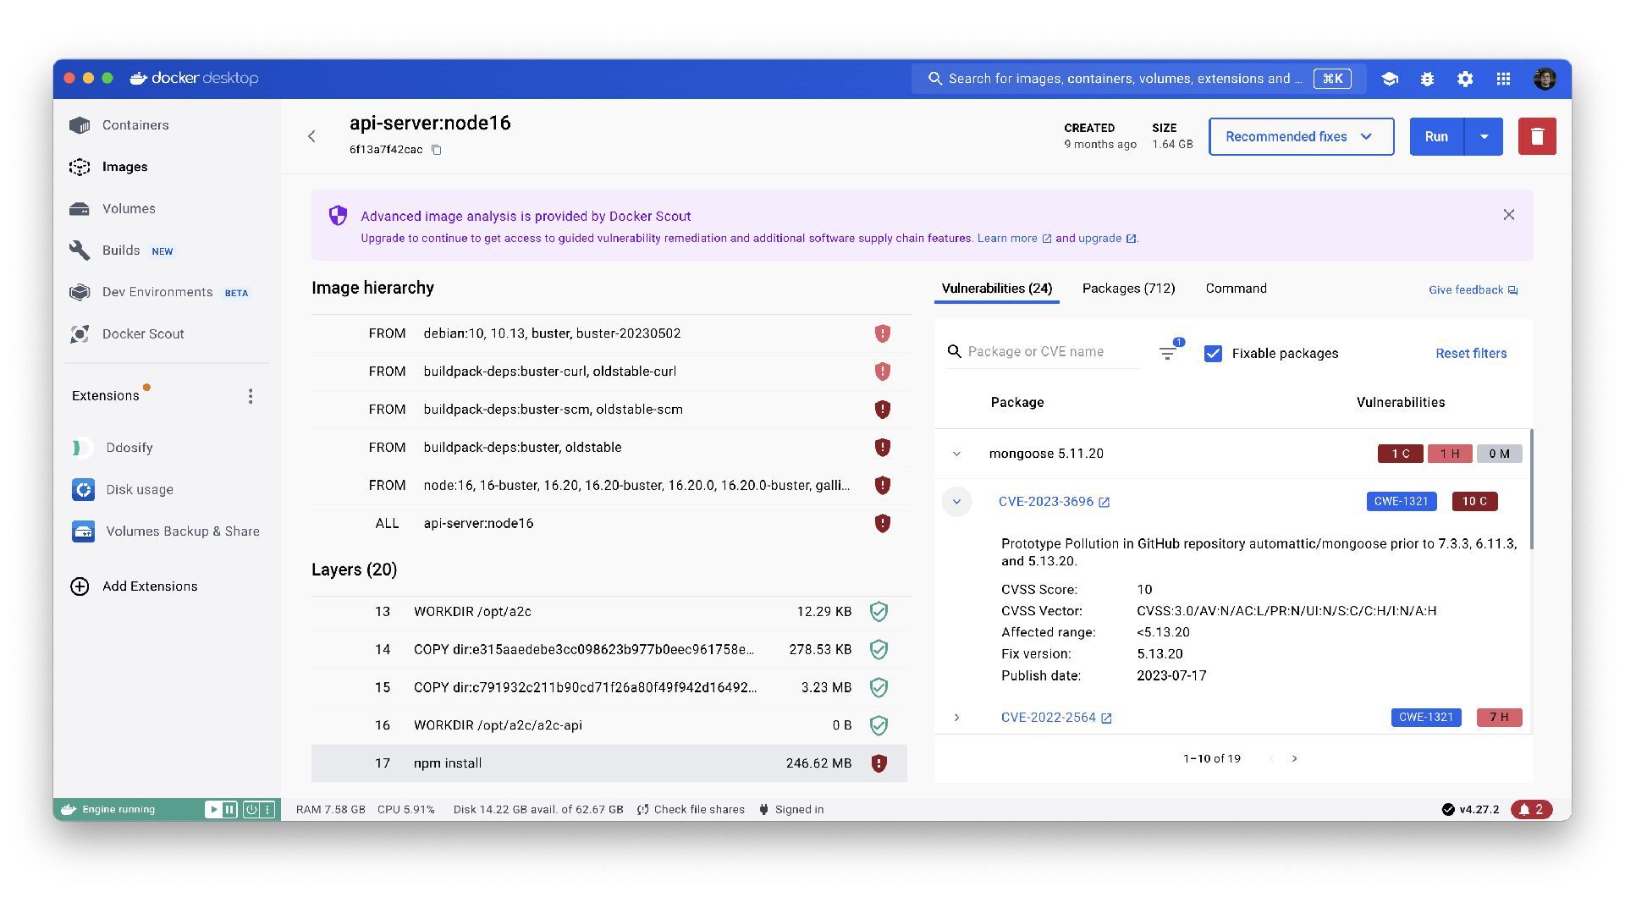This screenshot has height=914, width=1625.
Task: Open the Learning center graduation cap icon
Action: 1389,79
